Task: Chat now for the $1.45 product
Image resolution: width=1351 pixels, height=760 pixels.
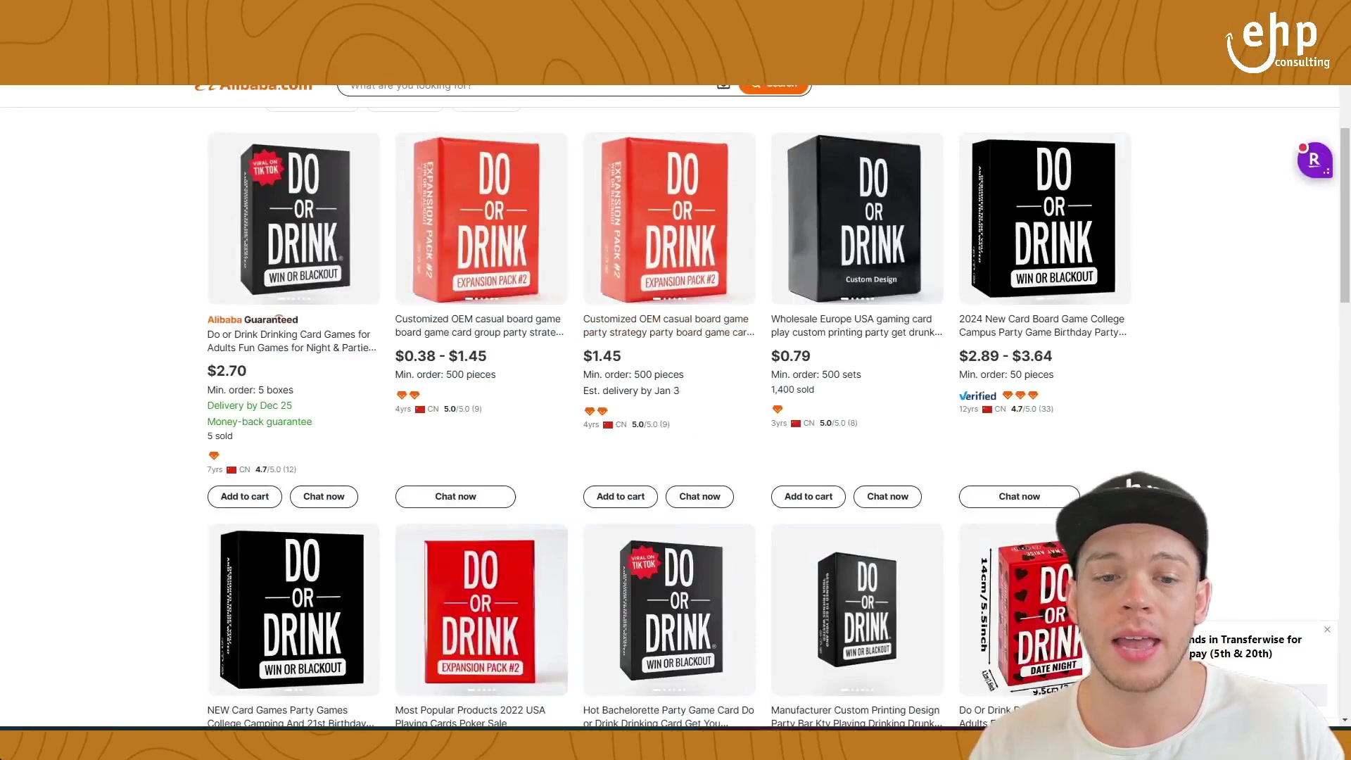Action: pyautogui.click(x=699, y=497)
